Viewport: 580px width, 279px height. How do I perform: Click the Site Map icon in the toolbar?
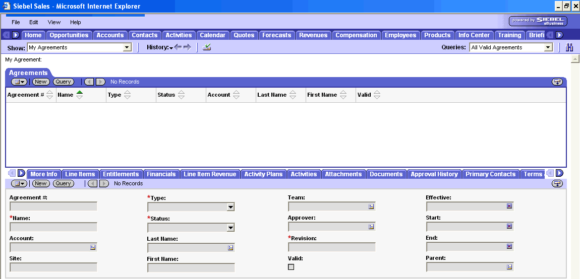pos(207,47)
